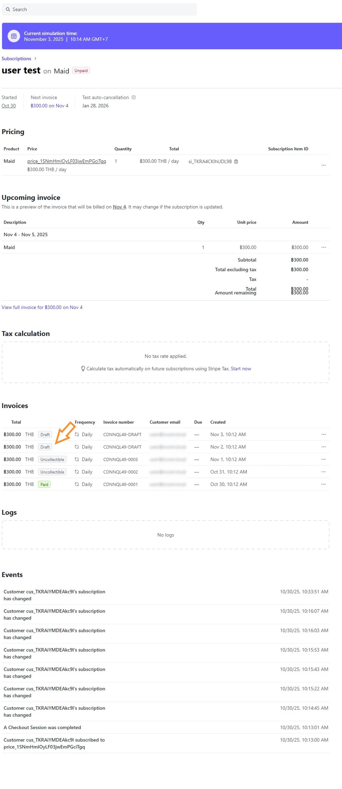This screenshot has height=789, width=342.
Task: Type in the Search field
Action: 102,10
